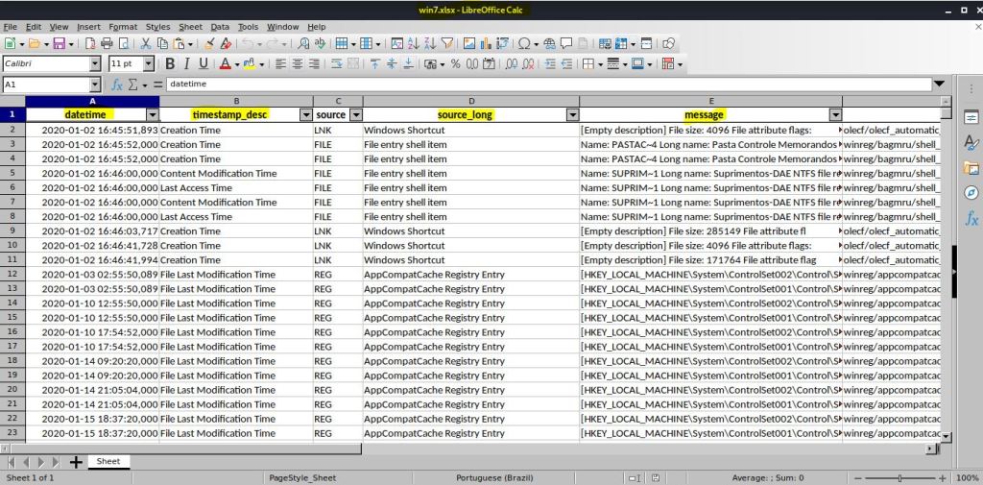
Task: Click the Print icon in toolbar
Action: (107, 43)
